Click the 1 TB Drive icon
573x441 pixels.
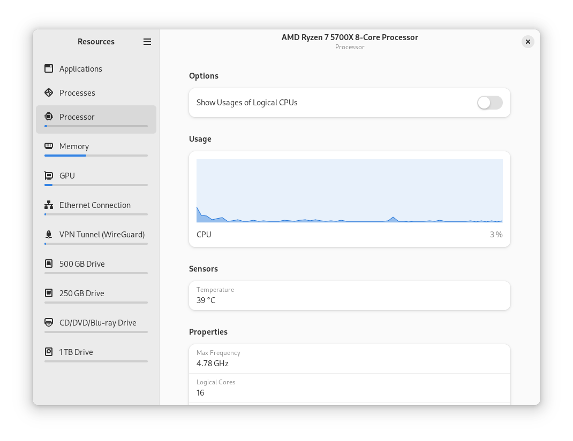coord(49,352)
